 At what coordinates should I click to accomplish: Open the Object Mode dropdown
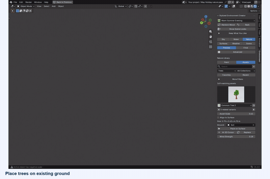coord(26,6)
